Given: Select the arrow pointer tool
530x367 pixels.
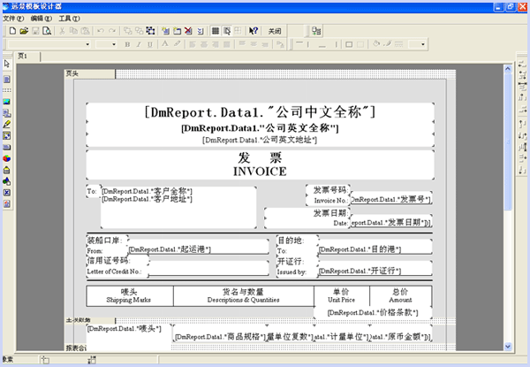Looking at the screenshot, I should click(x=7, y=64).
